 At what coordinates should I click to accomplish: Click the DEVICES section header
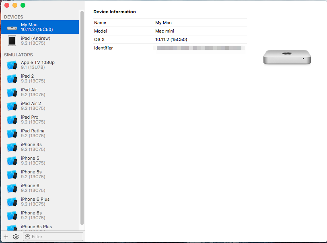point(14,17)
